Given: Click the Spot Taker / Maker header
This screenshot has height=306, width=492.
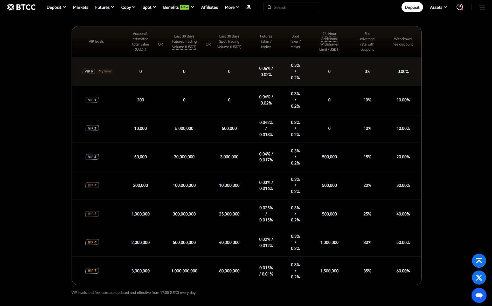Looking at the screenshot, I should point(295,41).
